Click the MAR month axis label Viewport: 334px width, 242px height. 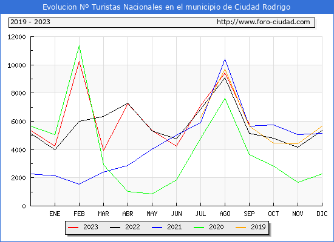coord(103,214)
